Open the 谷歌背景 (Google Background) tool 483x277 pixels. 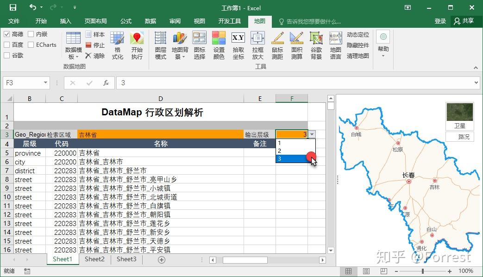click(316, 44)
